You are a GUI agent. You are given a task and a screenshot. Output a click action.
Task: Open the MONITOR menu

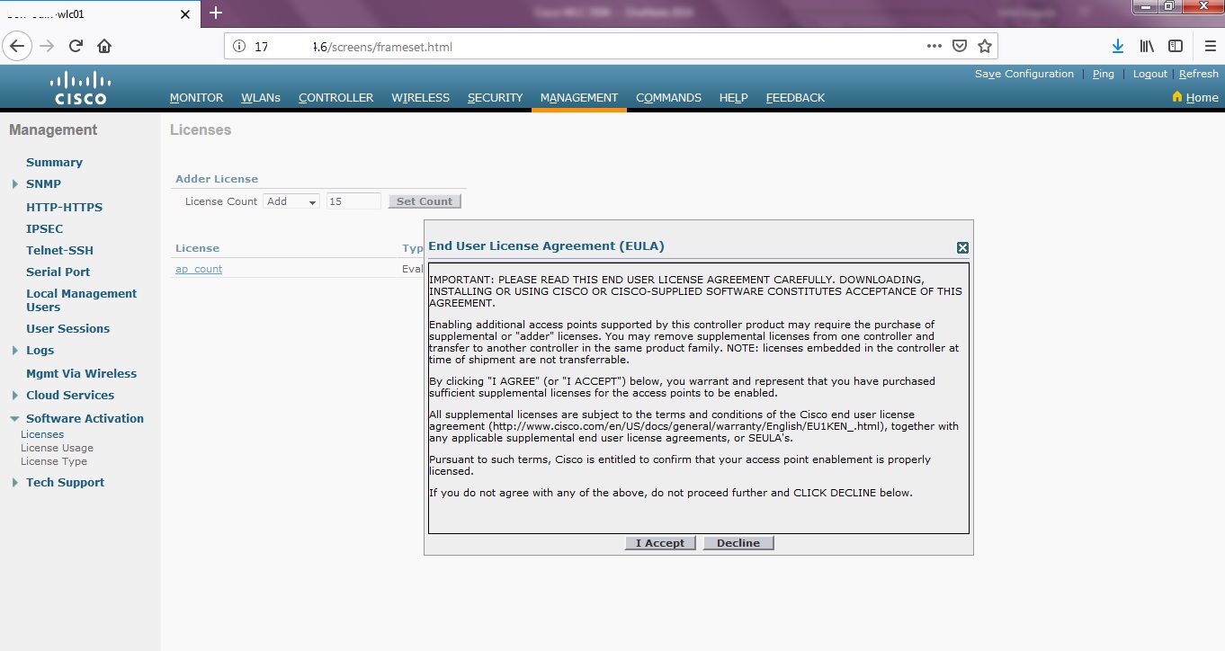coord(196,97)
